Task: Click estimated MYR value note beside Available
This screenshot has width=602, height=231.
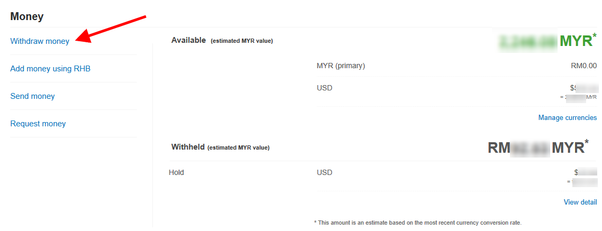Action: point(242,41)
